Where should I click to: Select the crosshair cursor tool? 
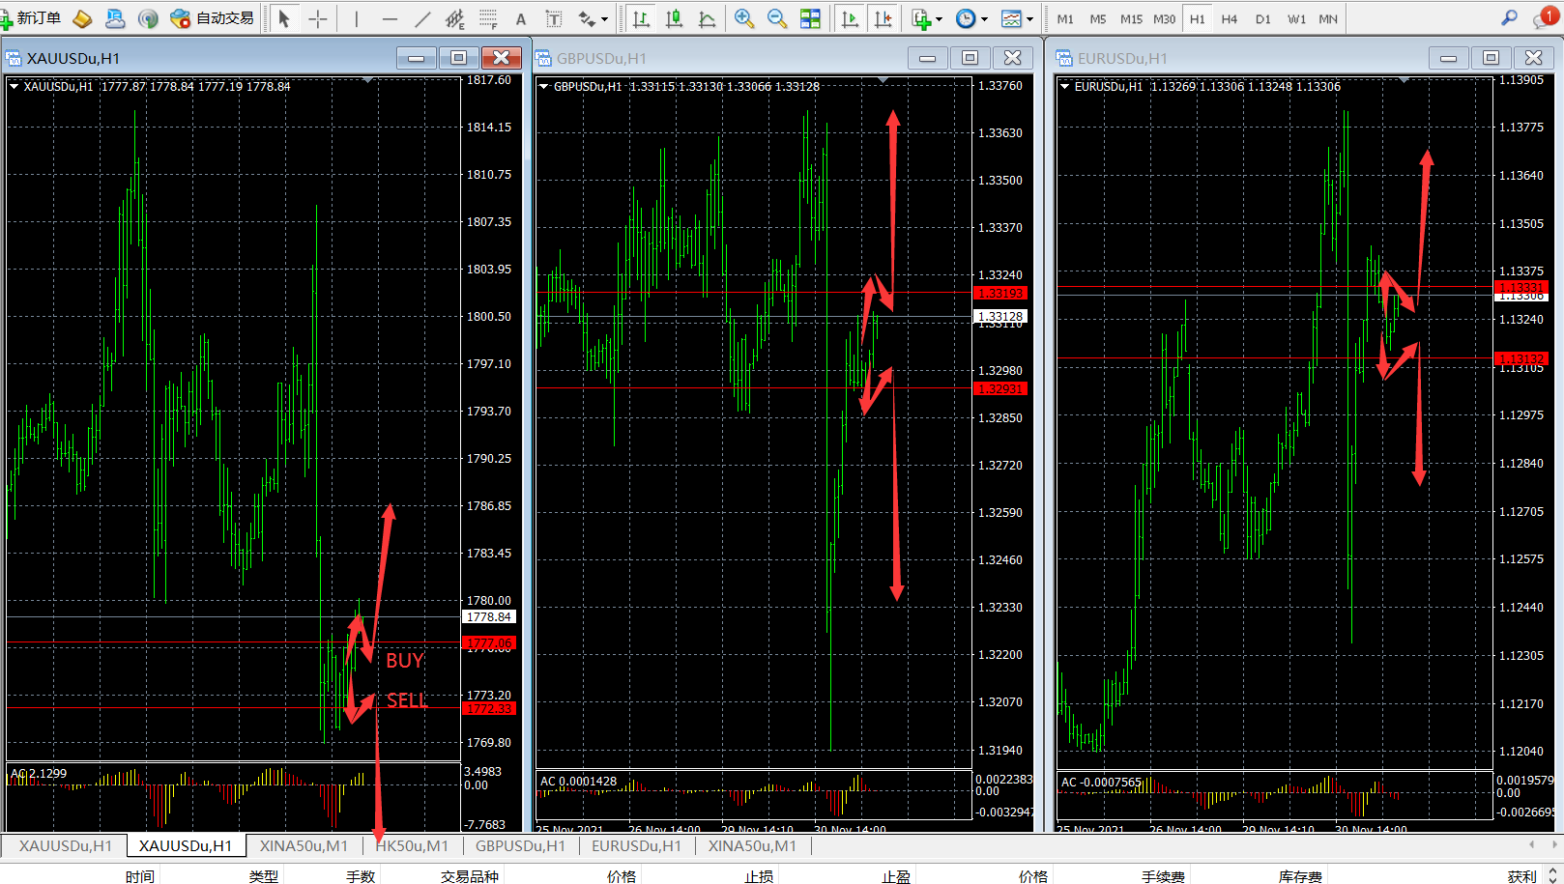(x=318, y=18)
